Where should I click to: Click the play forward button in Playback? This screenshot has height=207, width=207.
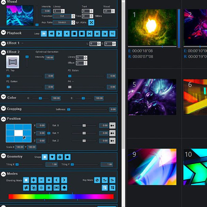click(x=59, y=33)
